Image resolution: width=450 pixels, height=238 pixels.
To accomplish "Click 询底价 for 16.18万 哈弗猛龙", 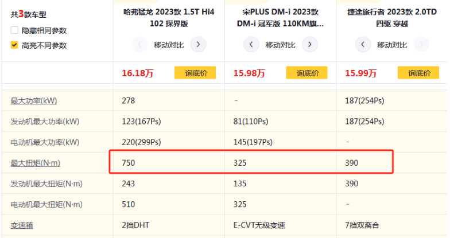I will click(x=195, y=73).
